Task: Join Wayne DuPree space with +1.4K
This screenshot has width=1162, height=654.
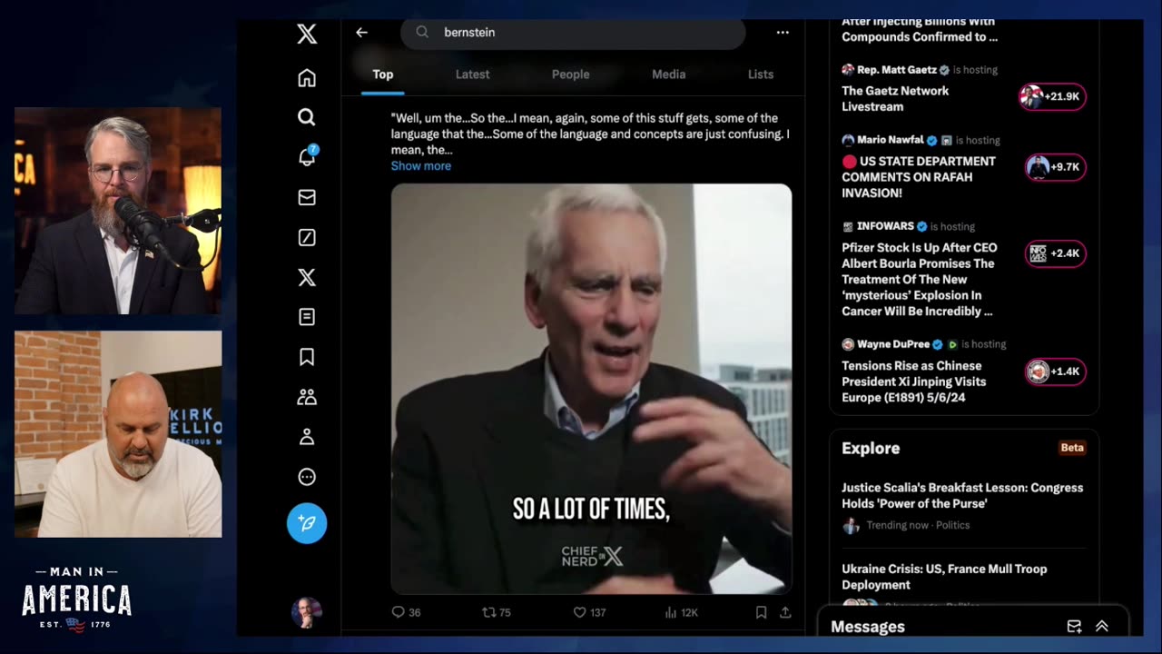Action: (1055, 372)
